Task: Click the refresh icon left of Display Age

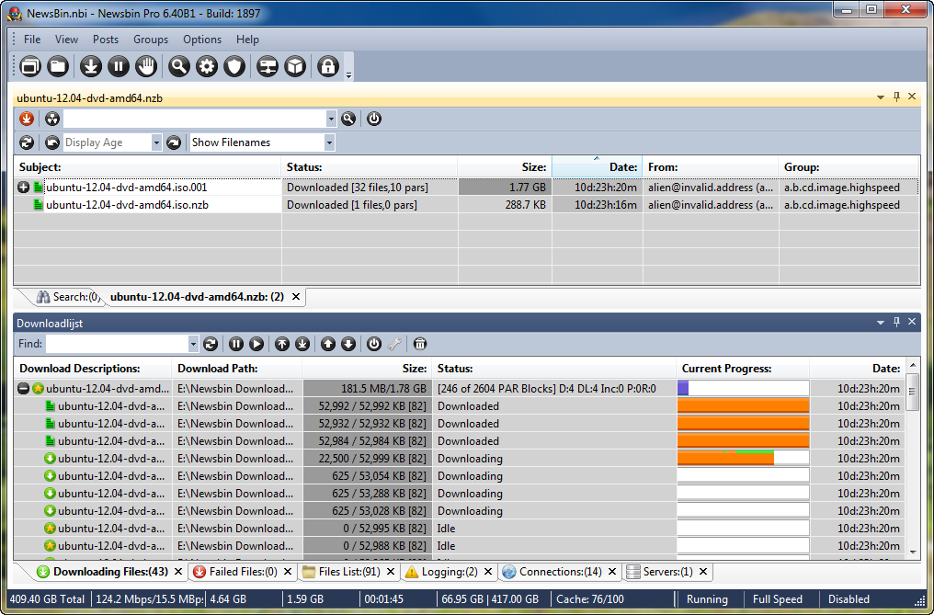Action: [x=27, y=142]
